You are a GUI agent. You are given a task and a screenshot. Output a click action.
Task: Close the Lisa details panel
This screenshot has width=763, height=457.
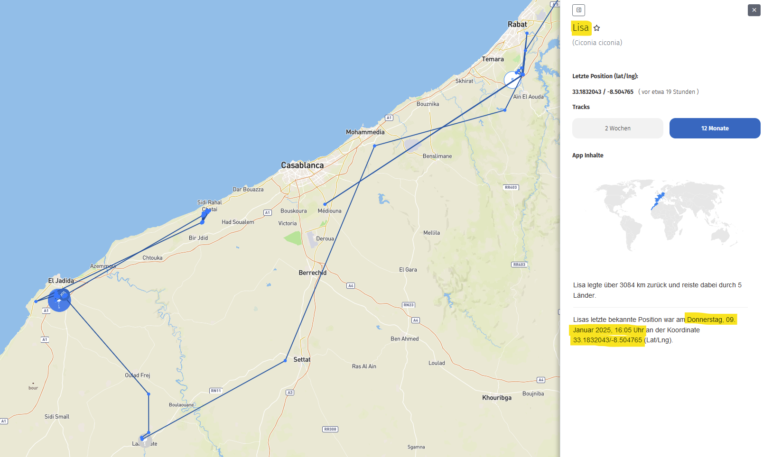pos(754,10)
